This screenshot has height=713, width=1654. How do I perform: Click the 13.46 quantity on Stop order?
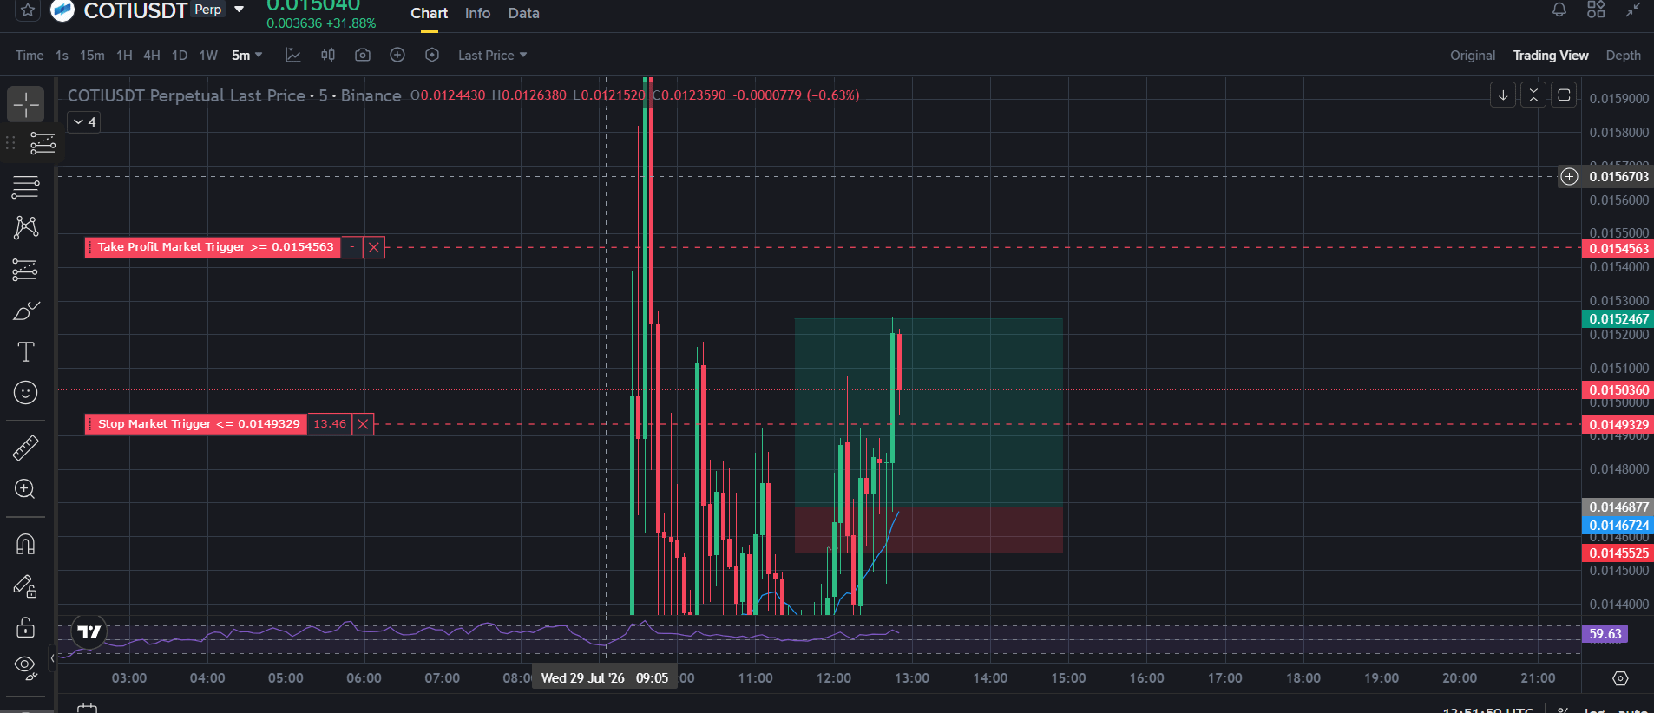pyautogui.click(x=330, y=424)
